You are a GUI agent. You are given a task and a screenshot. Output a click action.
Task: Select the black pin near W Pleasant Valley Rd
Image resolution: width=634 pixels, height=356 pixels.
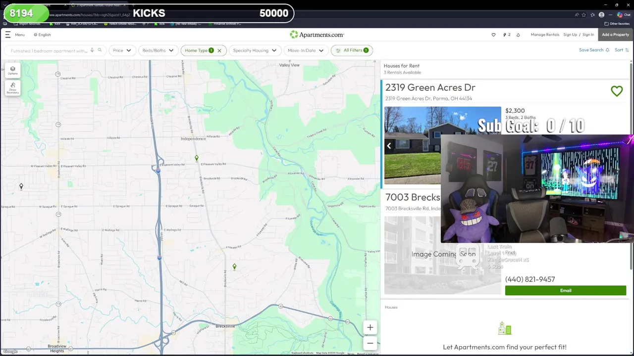(x=21, y=186)
